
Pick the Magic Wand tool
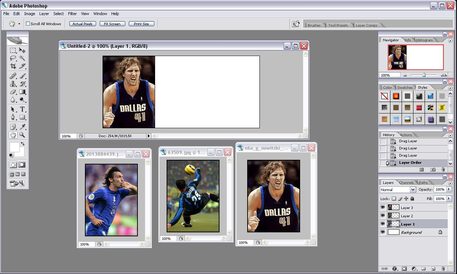22,58
